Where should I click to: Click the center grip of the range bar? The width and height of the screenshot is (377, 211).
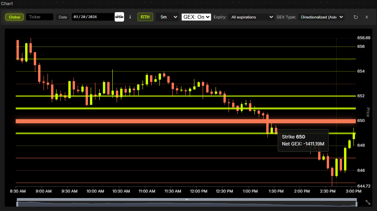tap(187, 200)
